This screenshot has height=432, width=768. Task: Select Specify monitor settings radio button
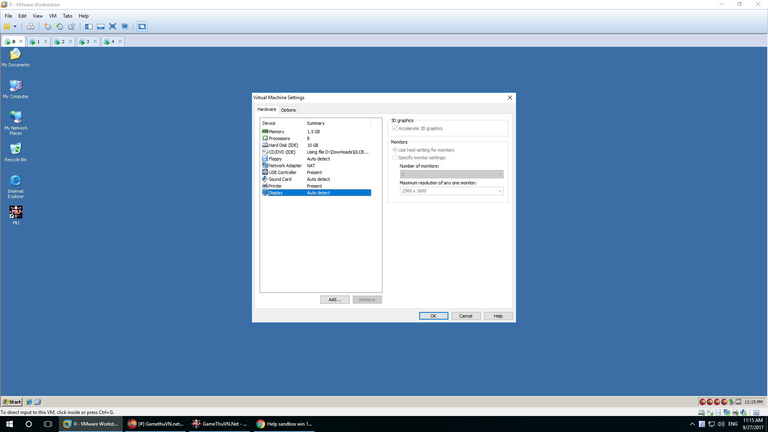pyautogui.click(x=395, y=158)
